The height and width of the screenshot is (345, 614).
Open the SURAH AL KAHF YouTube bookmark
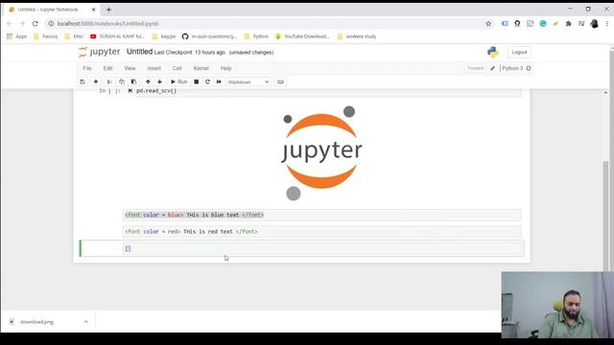(117, 36)
